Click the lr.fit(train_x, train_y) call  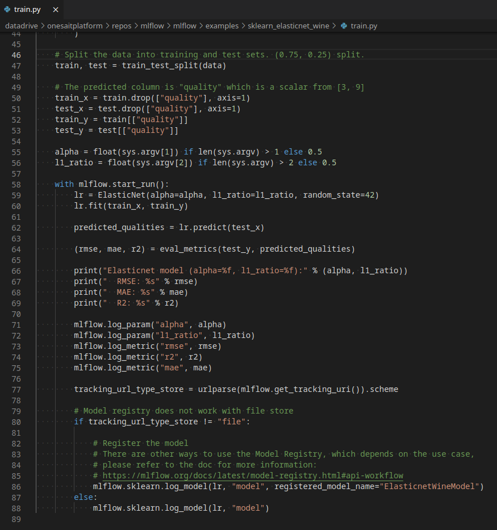click(131, 206)
